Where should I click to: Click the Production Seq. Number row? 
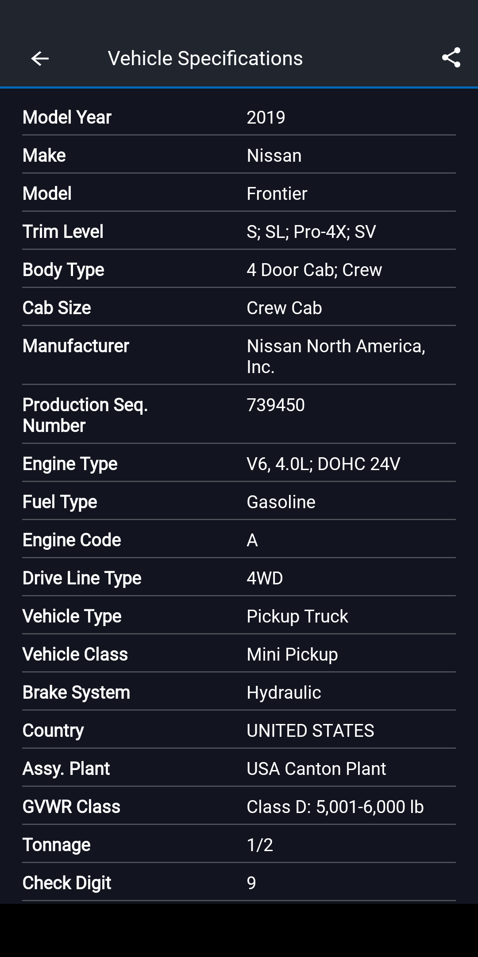tap(239, 414)
